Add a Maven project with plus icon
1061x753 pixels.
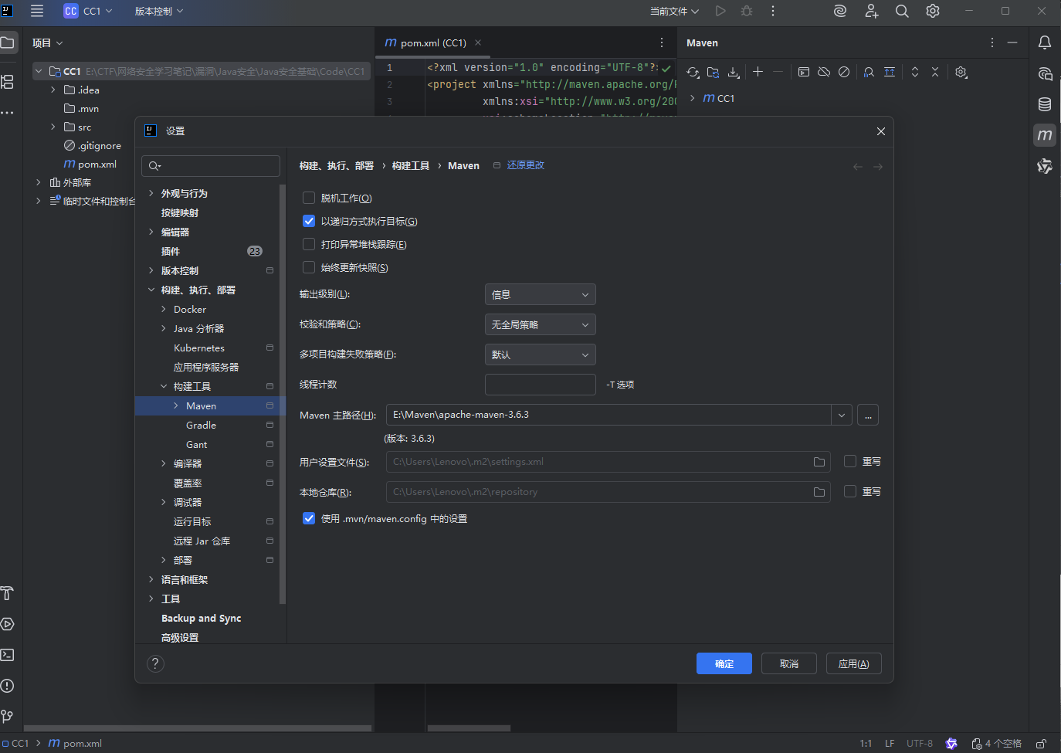[x=758, y=72]
